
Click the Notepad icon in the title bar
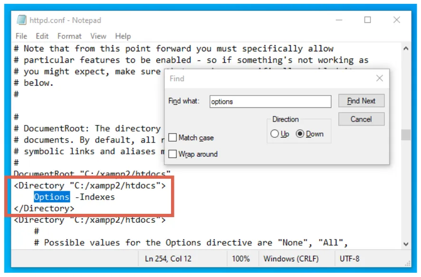coord(21,20)
